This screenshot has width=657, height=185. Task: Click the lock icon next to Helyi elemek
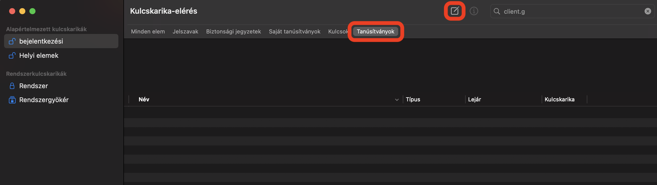pyautogui.click(x=12, y=55)
